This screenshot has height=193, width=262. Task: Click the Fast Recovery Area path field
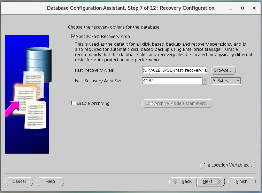[175, 70]
